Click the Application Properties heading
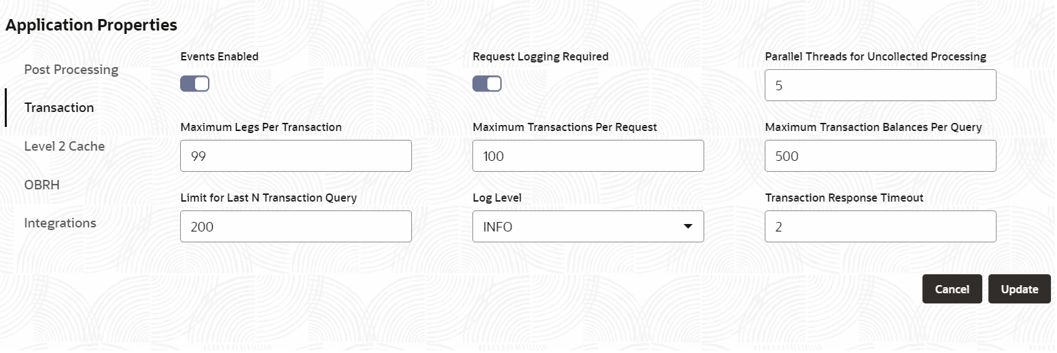This screenshot has height=353, width=1057. [91, 25]
